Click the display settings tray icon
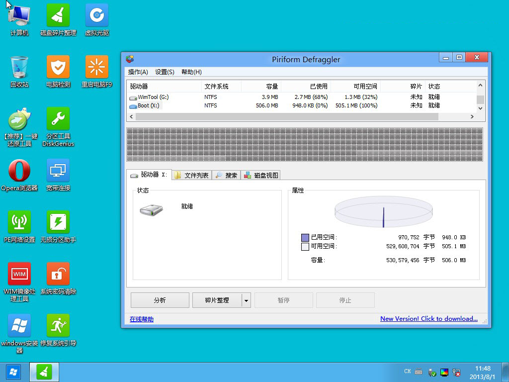The width and height of the screenshot is (509, 382). click(x=444, y=372)
